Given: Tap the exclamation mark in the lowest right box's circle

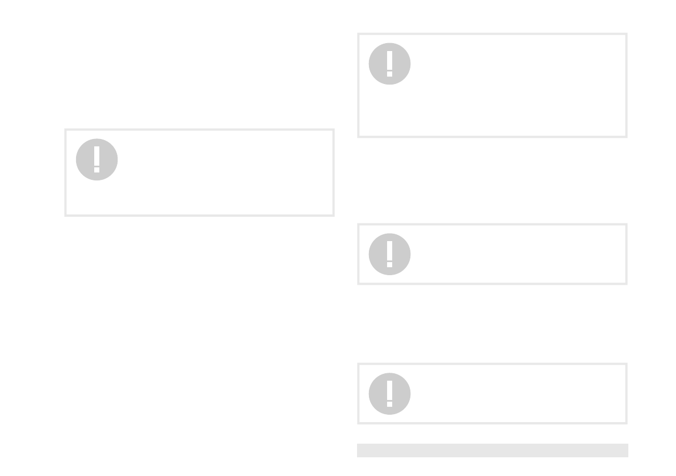Looking at the screenshot, I should pos(389,394).
